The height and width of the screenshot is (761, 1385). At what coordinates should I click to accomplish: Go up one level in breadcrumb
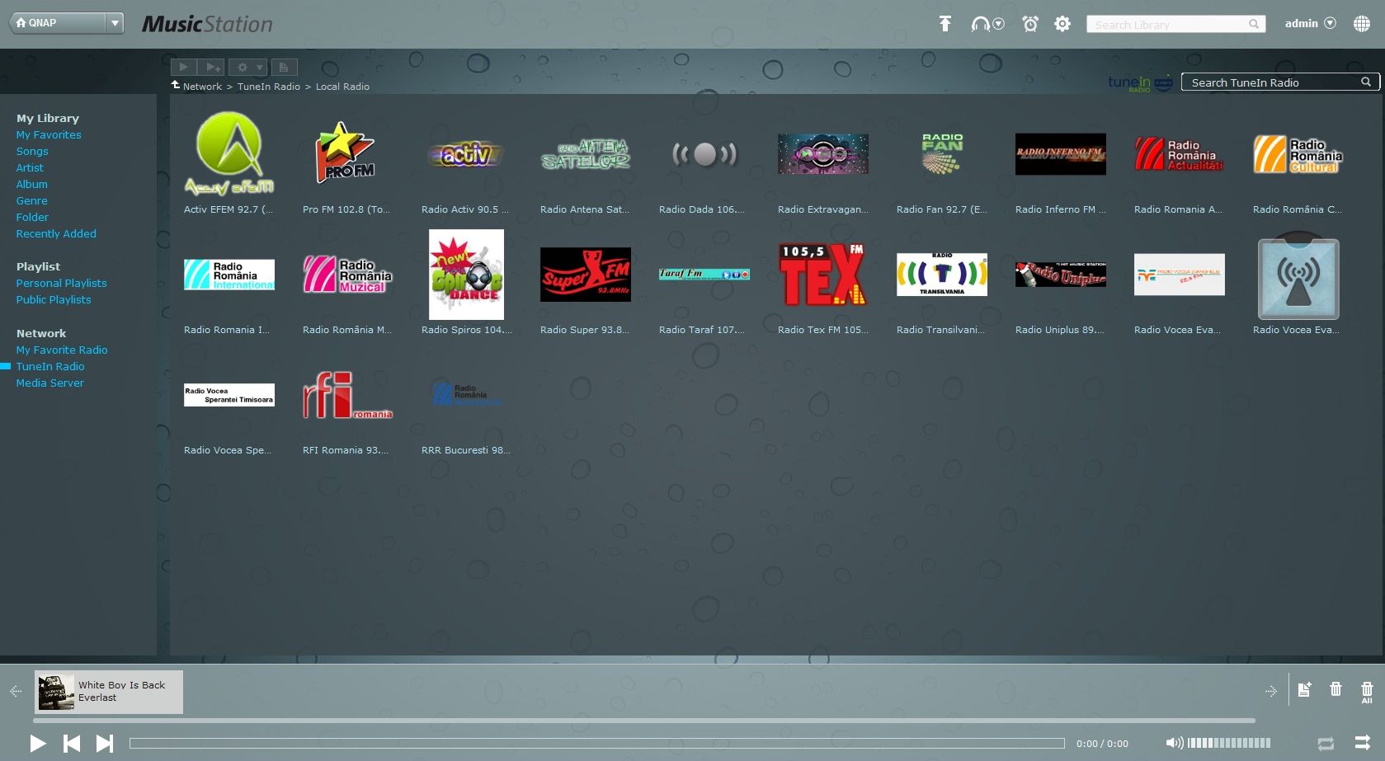pyautogui.click(x=176, y=85)
